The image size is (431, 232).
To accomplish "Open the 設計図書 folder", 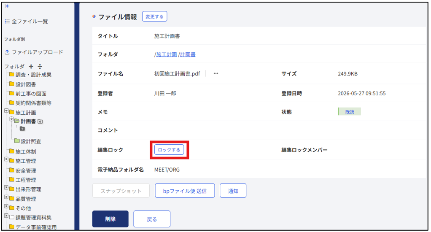I will coord(22,84).
